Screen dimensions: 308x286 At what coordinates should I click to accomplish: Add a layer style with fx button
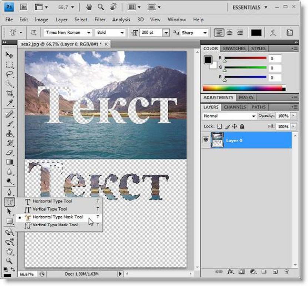(230, 272)
